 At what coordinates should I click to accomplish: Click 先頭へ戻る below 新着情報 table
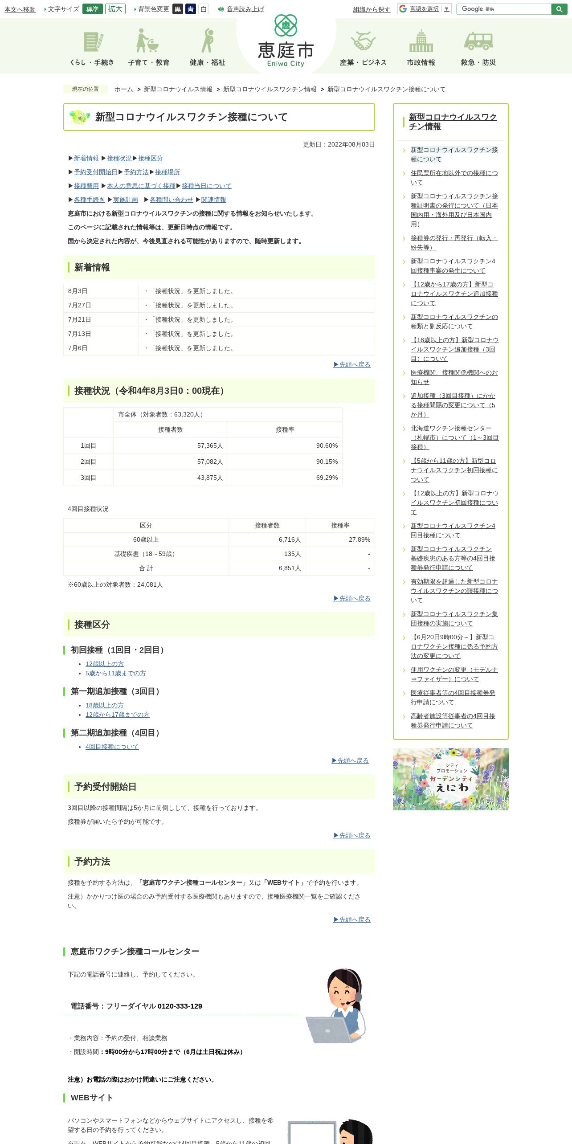click(352, 364)
